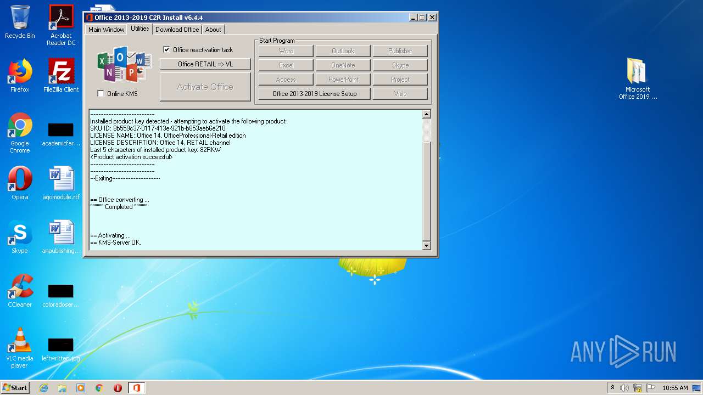Open Firefox desktop shortcut
The height and width of the screenshot is (395, 703).
pos(20,76)
